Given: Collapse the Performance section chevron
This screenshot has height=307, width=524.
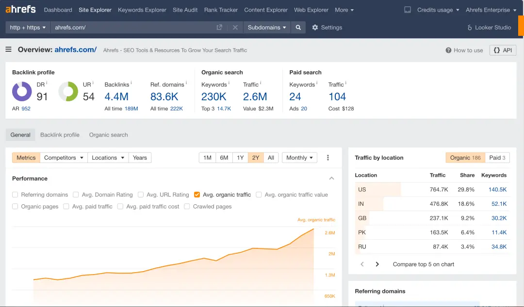Looking at the screenshot, I should click(331, 178).
